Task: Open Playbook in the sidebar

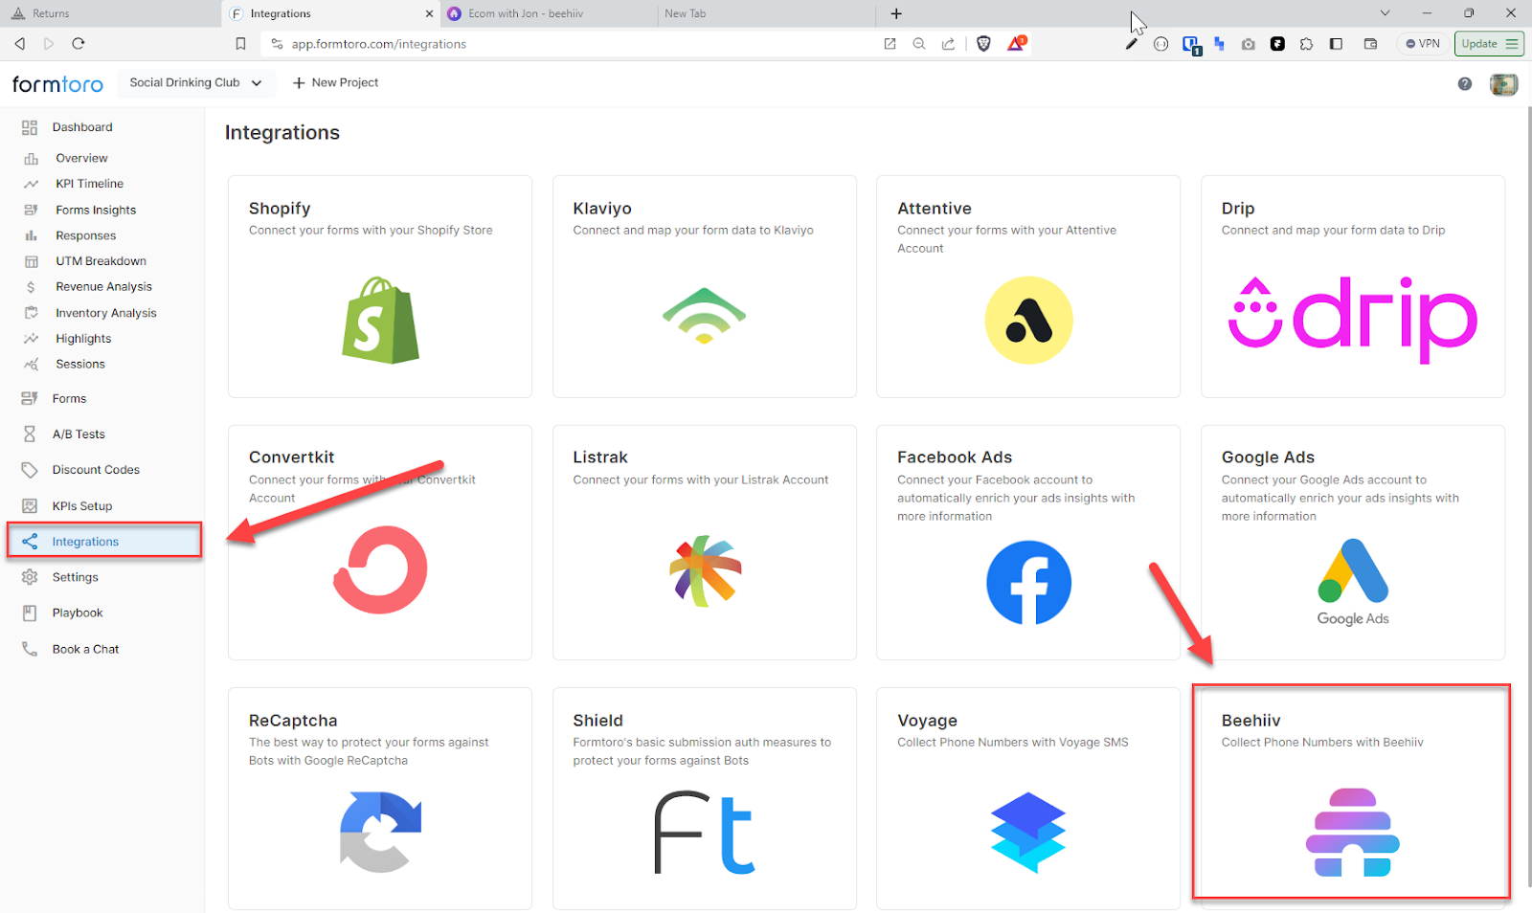Action: pos(78,613)
